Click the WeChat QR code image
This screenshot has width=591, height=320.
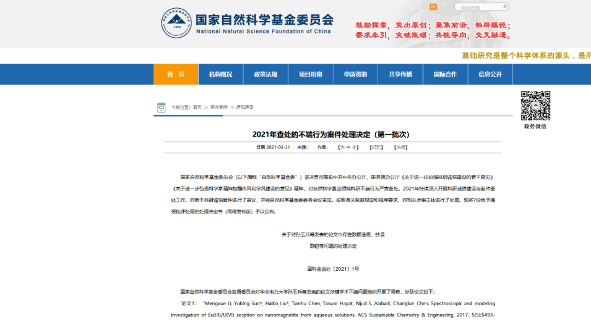[535, 105]
